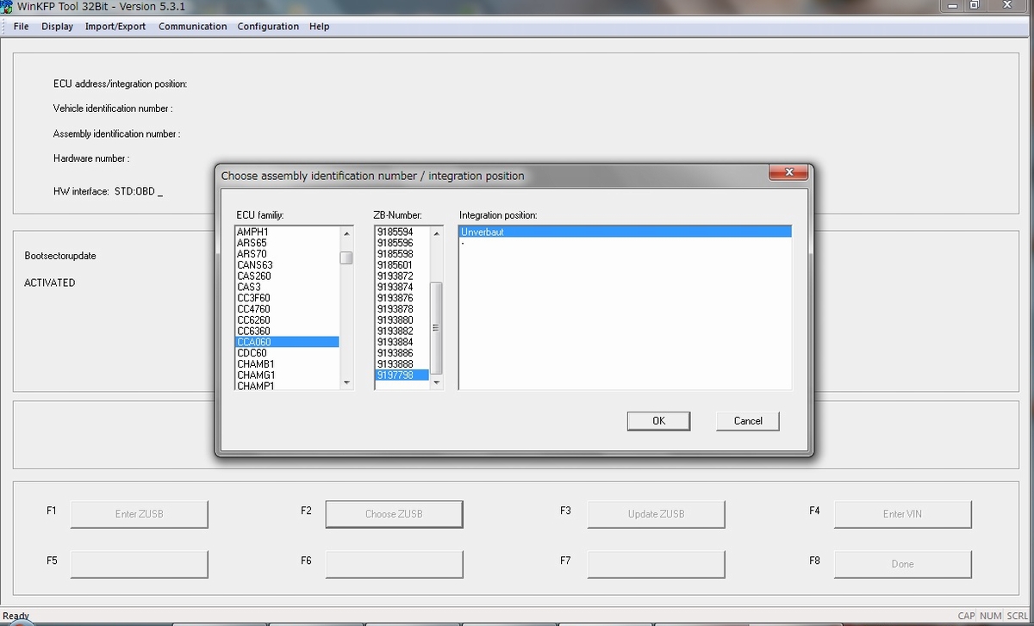
Task: Select ZB-Number 9193878
Action: [x=402, y=309]
